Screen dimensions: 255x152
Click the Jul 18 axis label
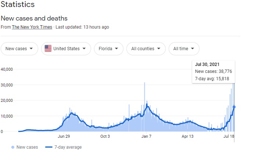(x=229, y=137)
